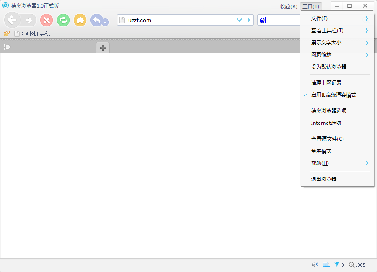Click the browser logo in title bar
The image size is (377, 272).
pyautogui.click(x=5, y=5)
